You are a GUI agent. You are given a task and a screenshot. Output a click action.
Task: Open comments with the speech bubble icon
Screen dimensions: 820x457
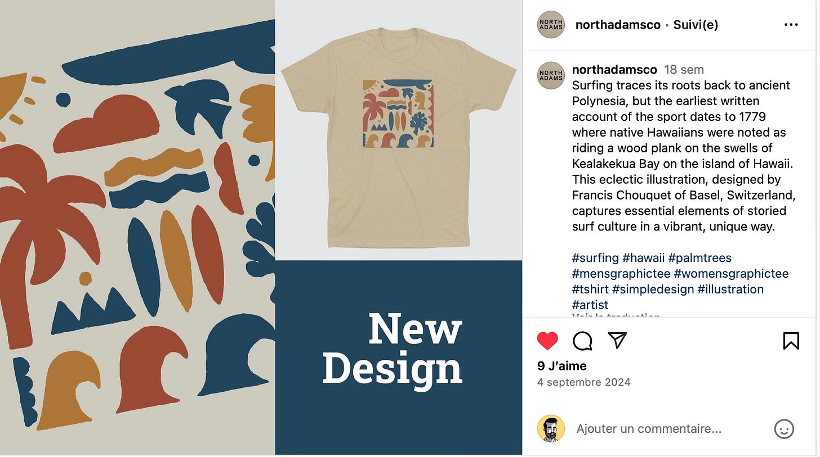tap(582, 341)
